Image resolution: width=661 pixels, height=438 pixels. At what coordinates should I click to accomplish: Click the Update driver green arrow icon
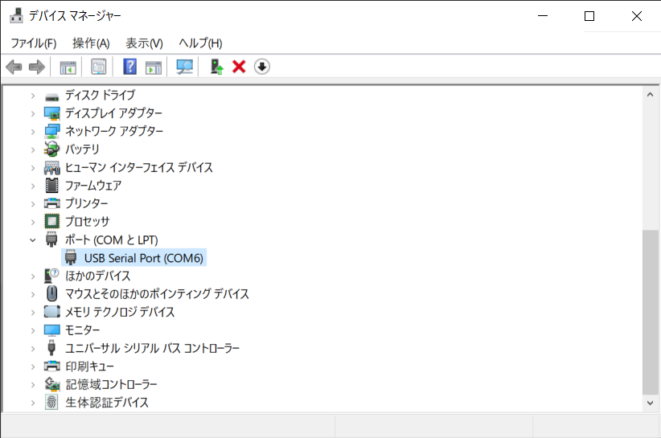(216, 67)
